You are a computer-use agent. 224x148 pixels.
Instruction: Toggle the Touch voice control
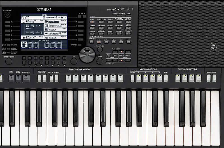[99, 42]
